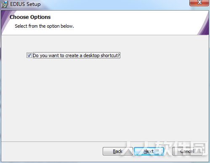The image size is (210, 163).
Task: Go to the next setup step
Action: [149, 151]
